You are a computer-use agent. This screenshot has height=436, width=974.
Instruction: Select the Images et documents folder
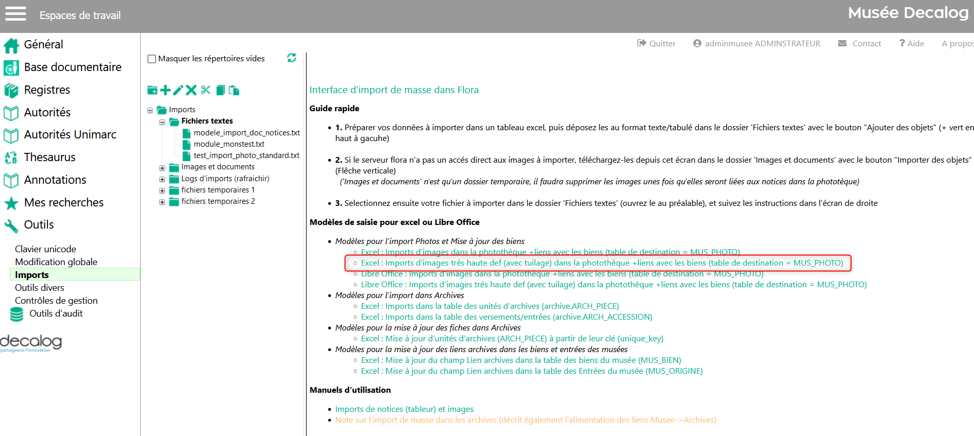(x=218, y=167)
